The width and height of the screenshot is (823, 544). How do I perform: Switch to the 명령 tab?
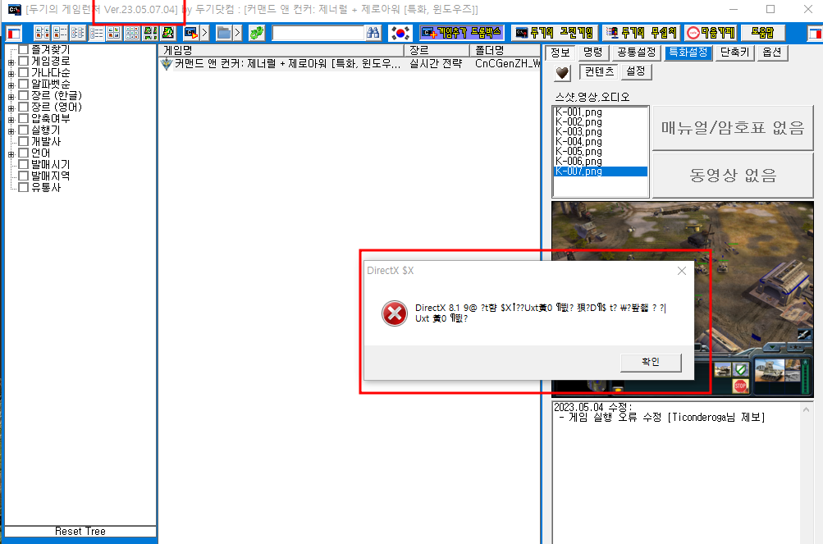pos(593,53)
